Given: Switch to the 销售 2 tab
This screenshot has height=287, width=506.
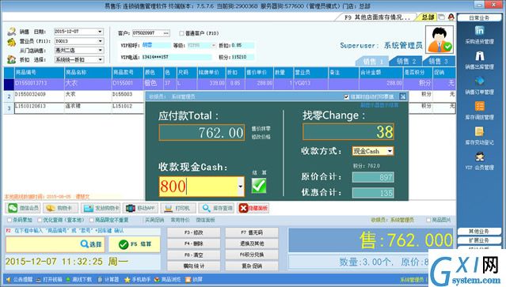Looking at the screenshot, I should coord(406,61).
